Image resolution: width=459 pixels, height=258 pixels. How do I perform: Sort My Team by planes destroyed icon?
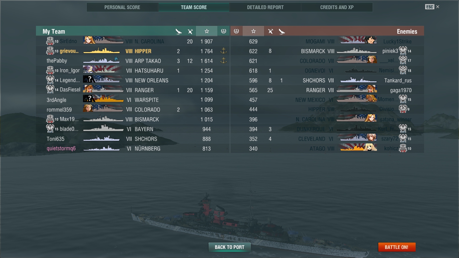(x=190, y=32)
